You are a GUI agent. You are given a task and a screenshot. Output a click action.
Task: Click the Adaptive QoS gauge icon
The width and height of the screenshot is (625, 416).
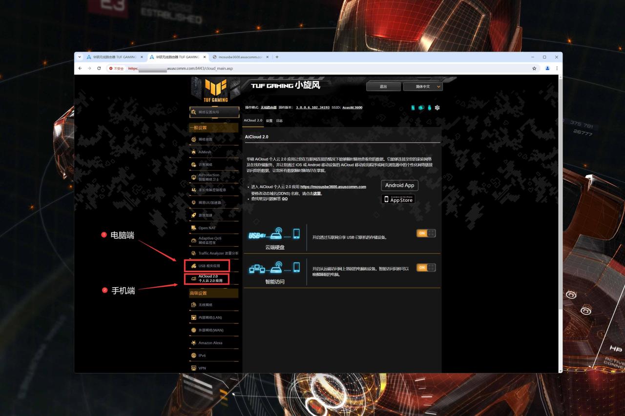194,240
